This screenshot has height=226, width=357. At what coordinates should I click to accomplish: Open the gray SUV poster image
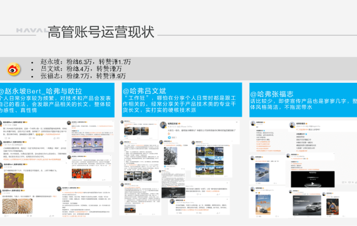[x=307, y=205]
